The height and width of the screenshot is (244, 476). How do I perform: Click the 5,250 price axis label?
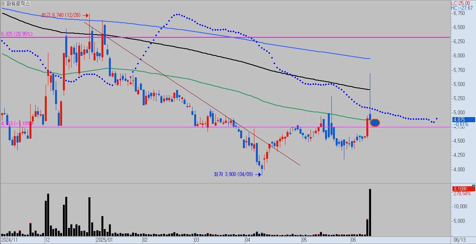click(x=459, y=98)
